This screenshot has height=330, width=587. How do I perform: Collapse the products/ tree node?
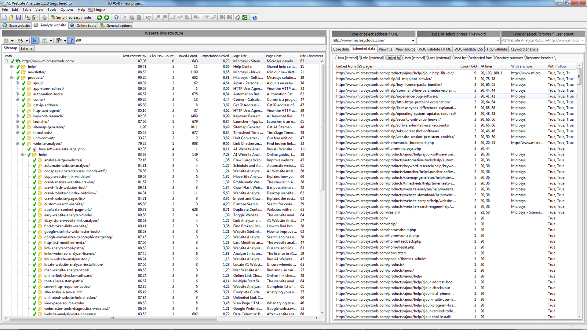pyautogui.click(x=12, y=78)
